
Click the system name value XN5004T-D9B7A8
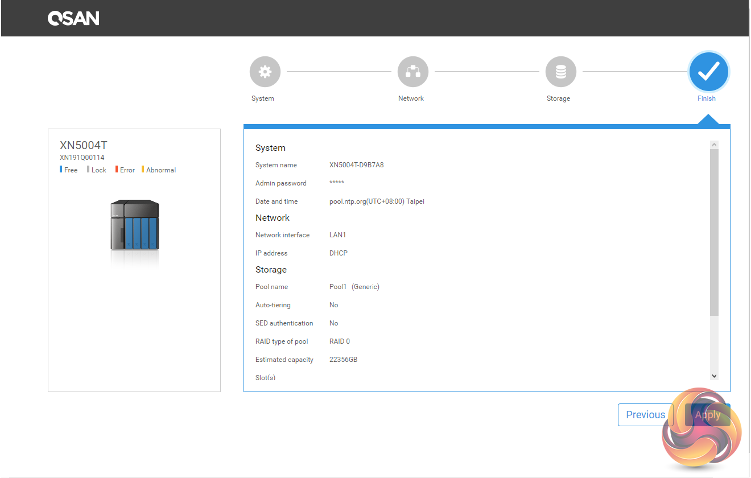356,165
